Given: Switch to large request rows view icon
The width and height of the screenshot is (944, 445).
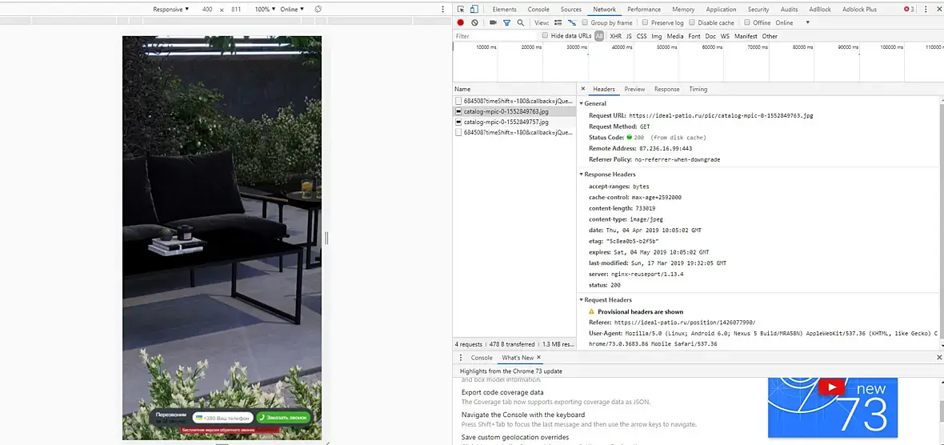Looking at the screenshot, I should (558, 23).
